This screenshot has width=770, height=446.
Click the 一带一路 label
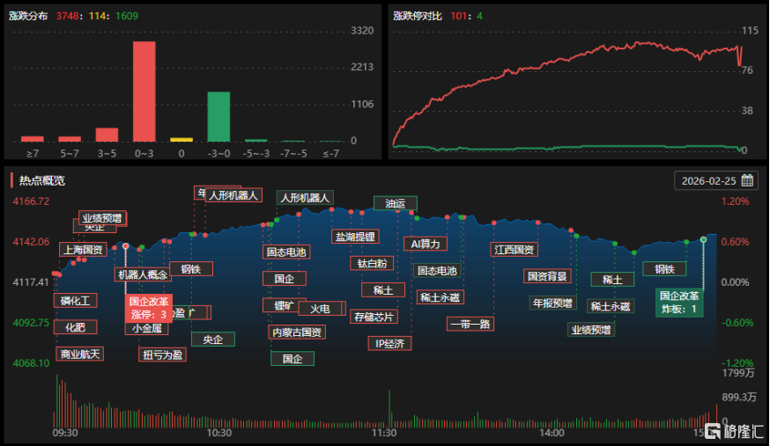tap(470, 324)
